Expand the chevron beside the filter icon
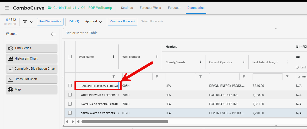 click(x=32, y=22)
